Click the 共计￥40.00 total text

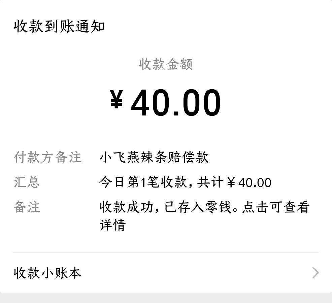pos(234,182)
